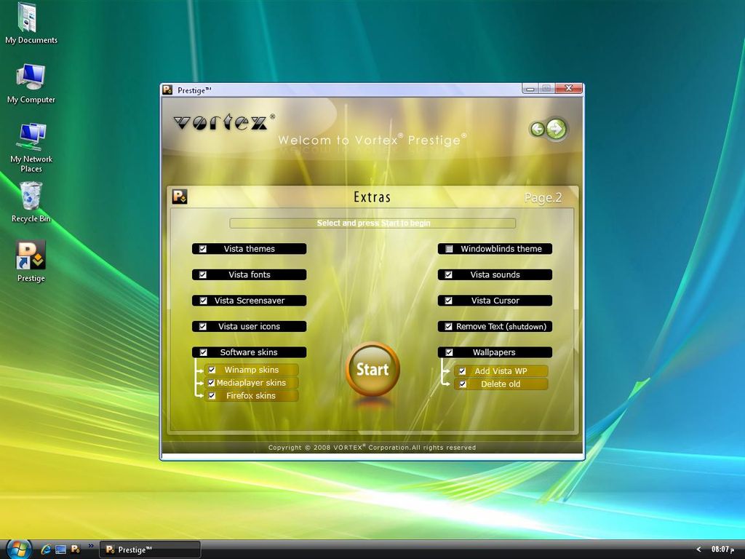Open My Network Places desktop icon
Viewport: 745px width, 559px height.
coord(31,147)
